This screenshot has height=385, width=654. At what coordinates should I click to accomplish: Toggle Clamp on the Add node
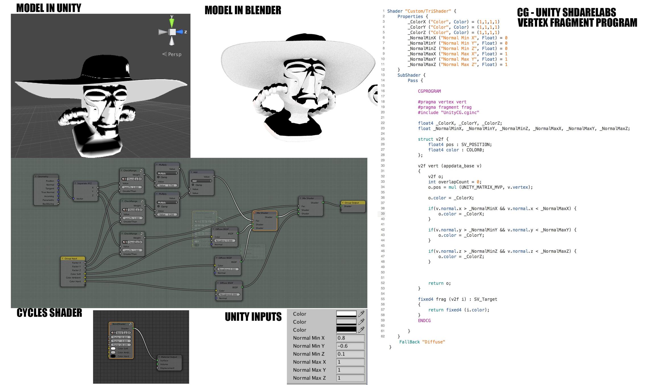tap(193, 185)
